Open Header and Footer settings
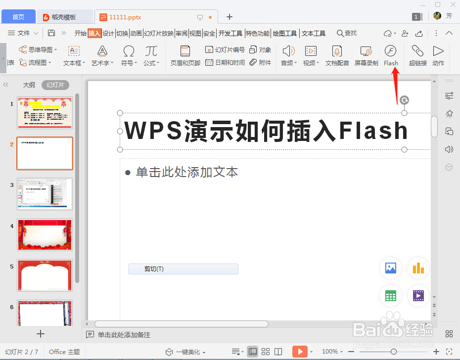 pyautogui.click(x=185, y=55)
